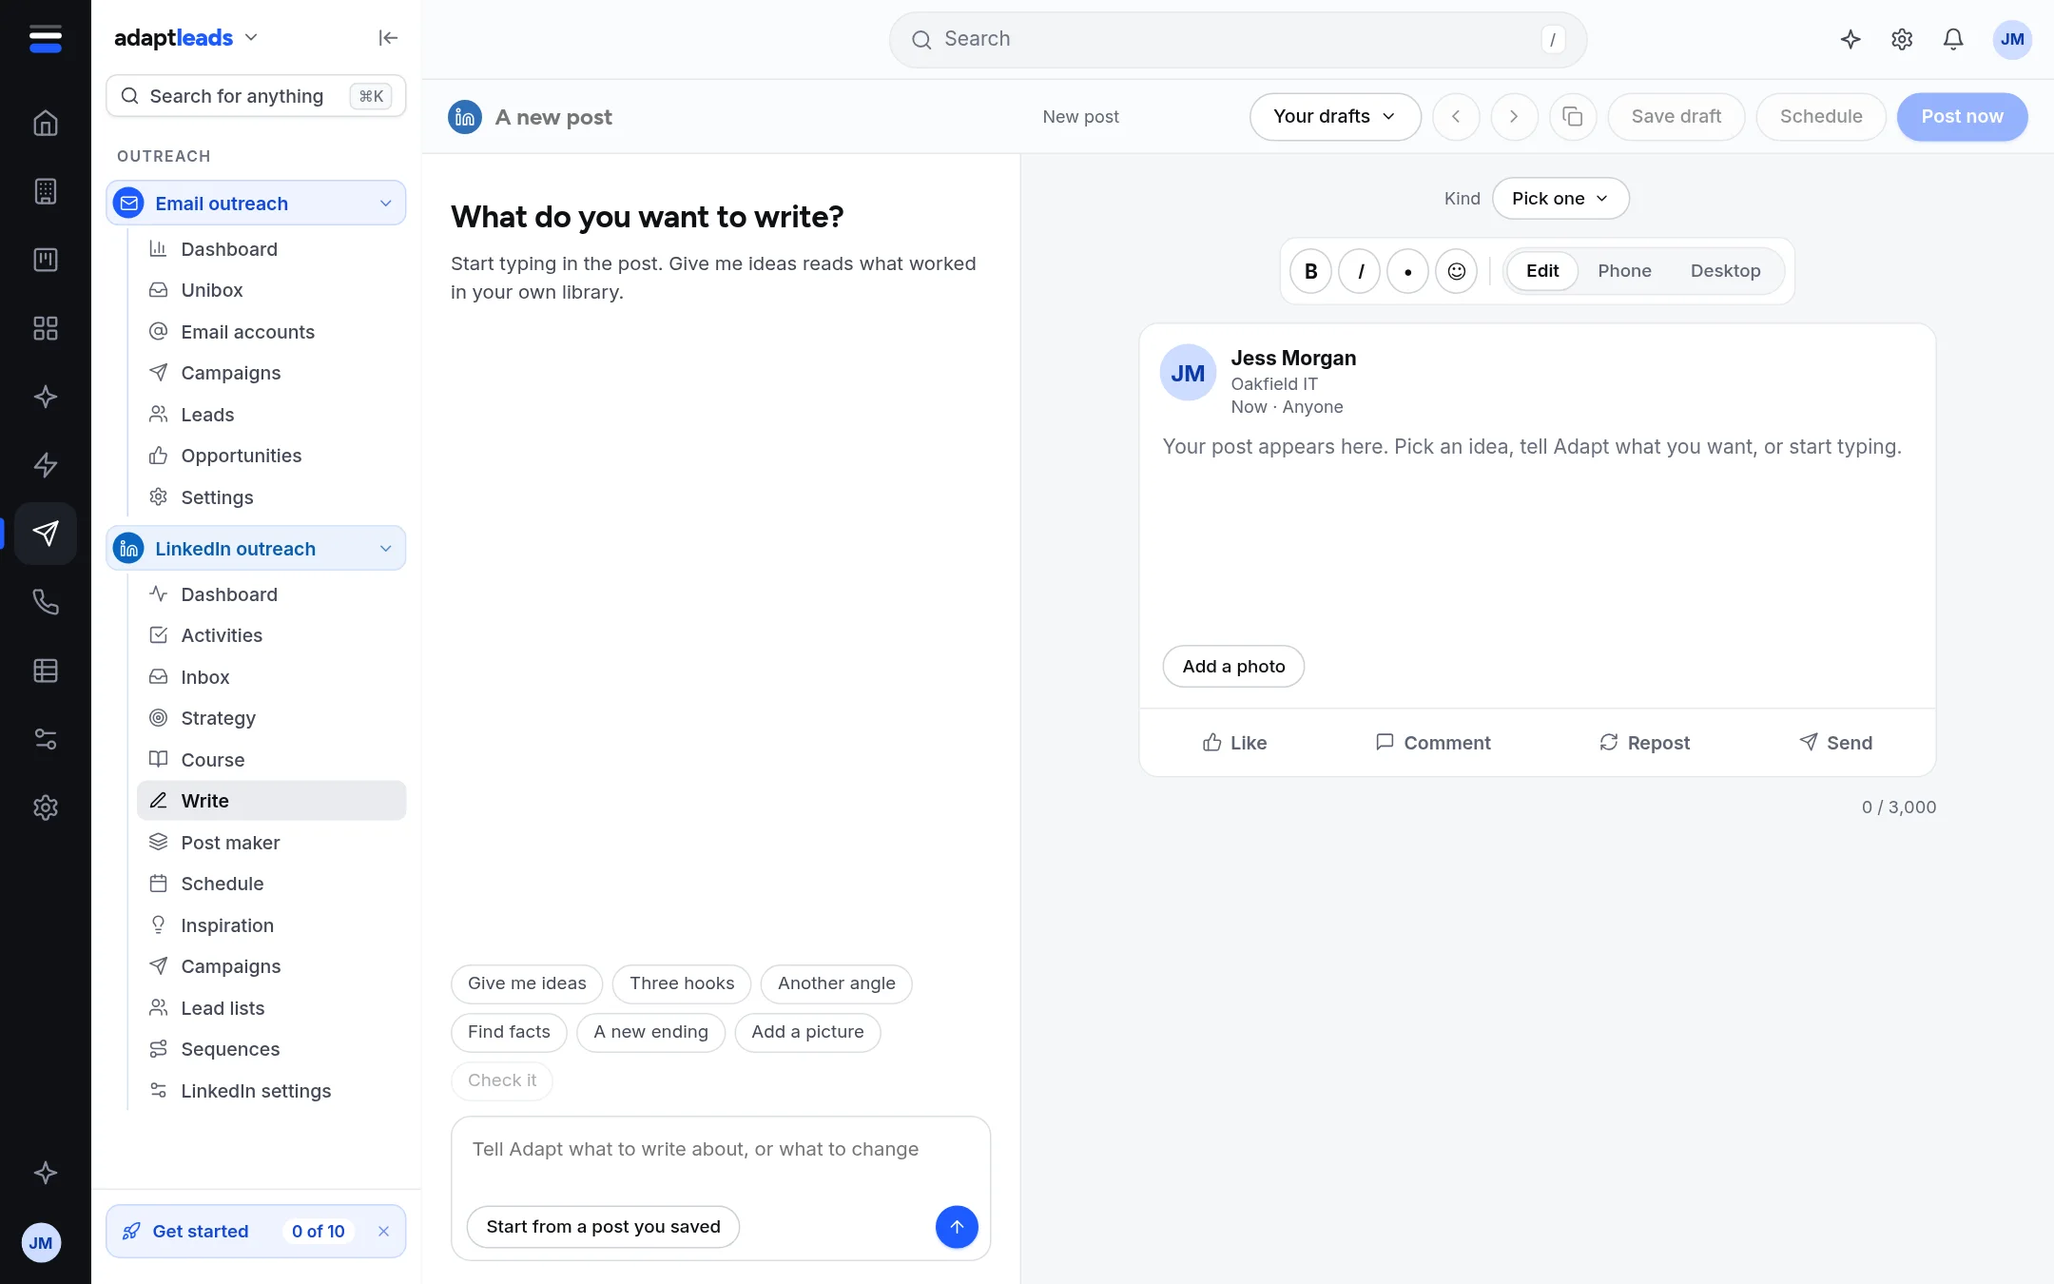Collapse the sidebar panel
Image resolution: width=2054 pixels, height=1284 pixels.
tap(388, 38)
